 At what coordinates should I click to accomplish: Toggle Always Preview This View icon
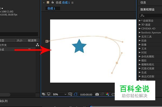click(x=44, y=94)
